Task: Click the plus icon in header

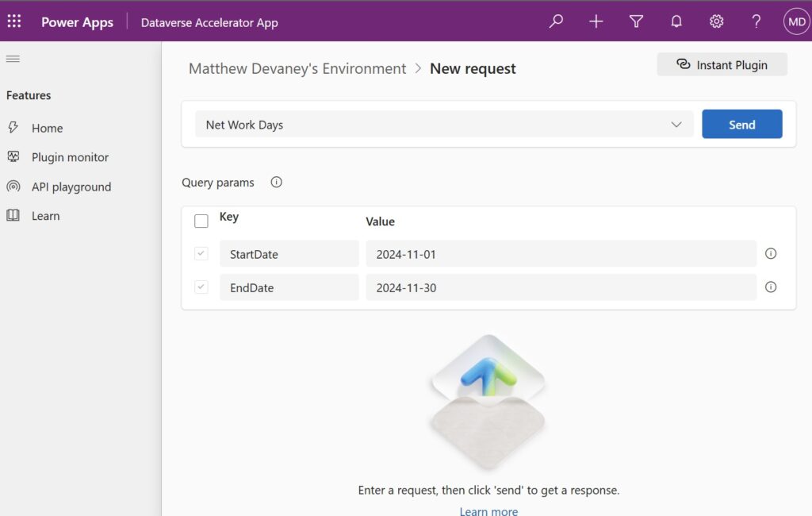Action: pyautogui.click(x=596, y=21)
